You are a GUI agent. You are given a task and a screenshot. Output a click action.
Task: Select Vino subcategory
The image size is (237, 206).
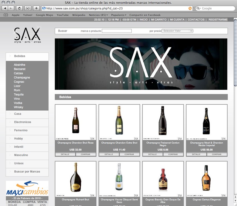coord(17,99)
